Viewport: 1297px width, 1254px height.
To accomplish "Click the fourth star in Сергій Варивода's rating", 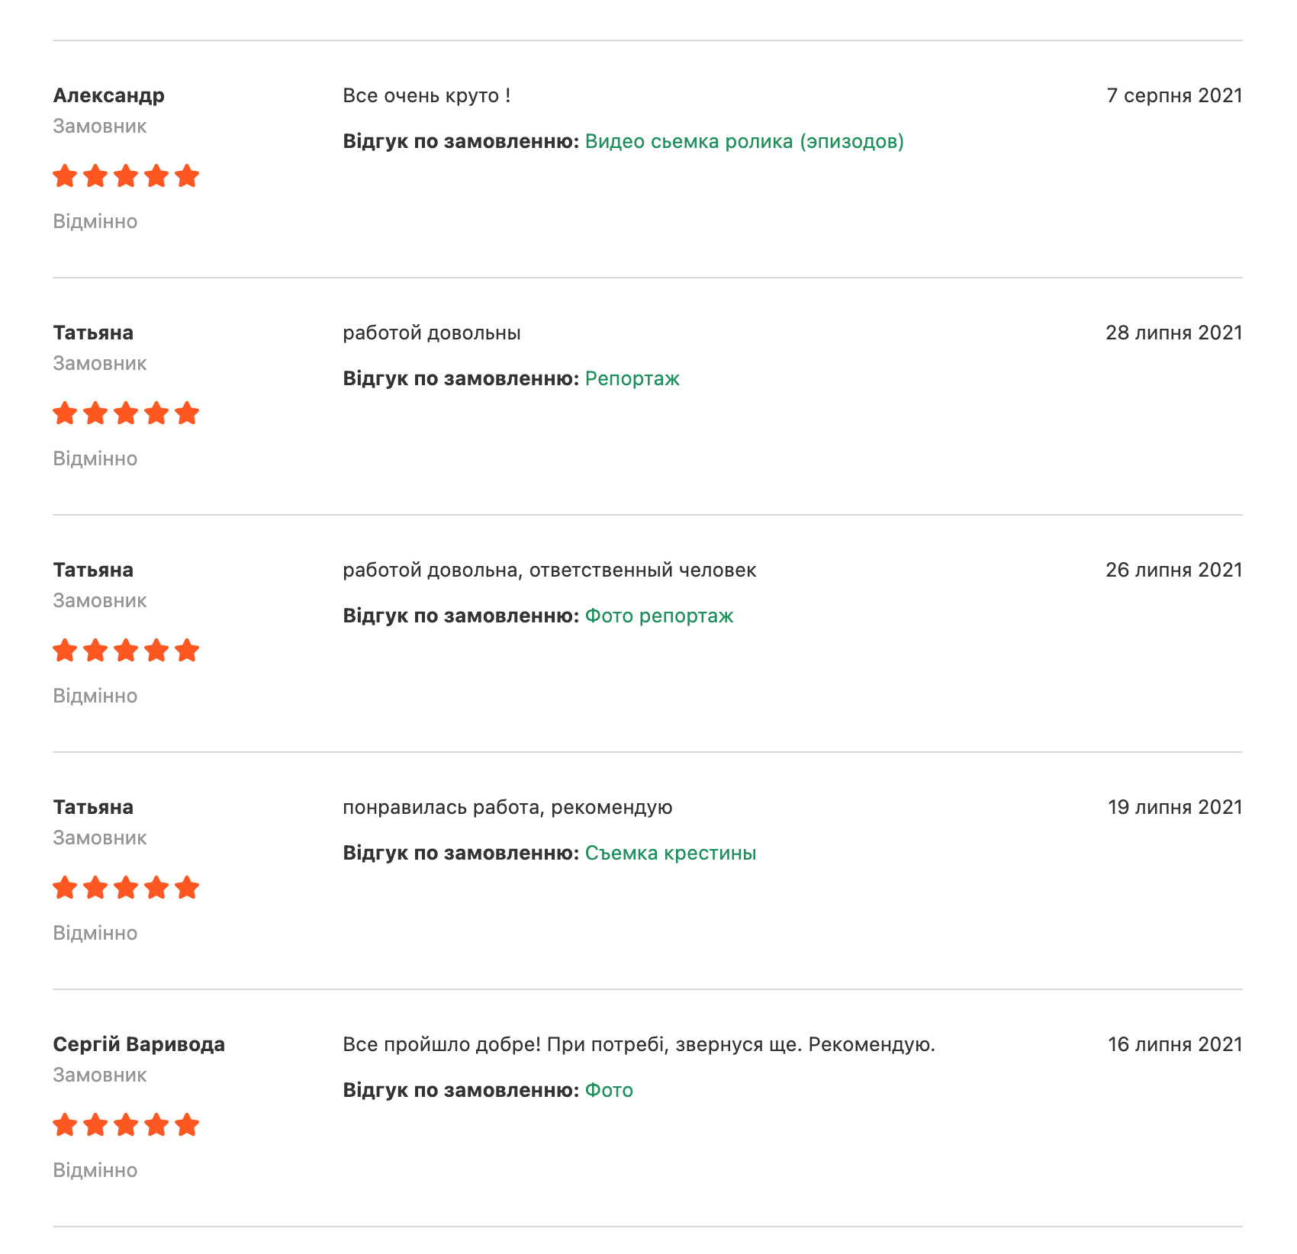I will pyautogui.click(x=156, y=1125).
